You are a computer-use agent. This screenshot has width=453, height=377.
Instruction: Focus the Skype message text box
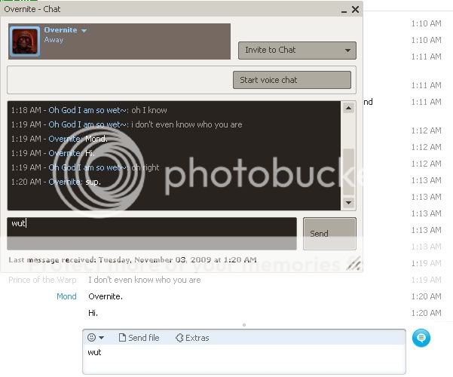[x=241, y=360]
